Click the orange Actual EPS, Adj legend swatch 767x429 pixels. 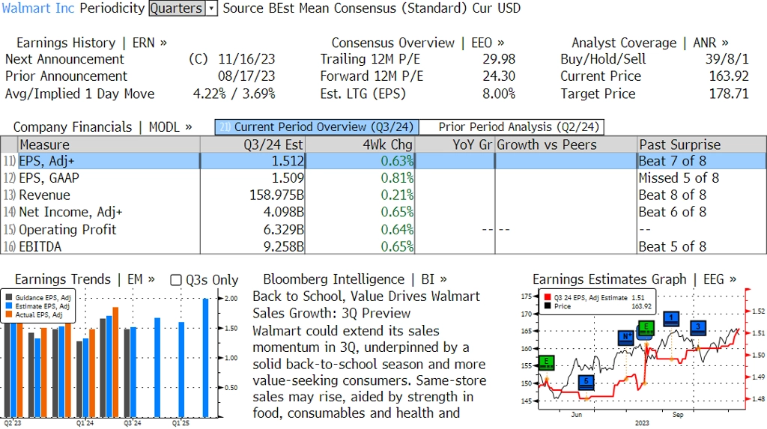point(9,314)
